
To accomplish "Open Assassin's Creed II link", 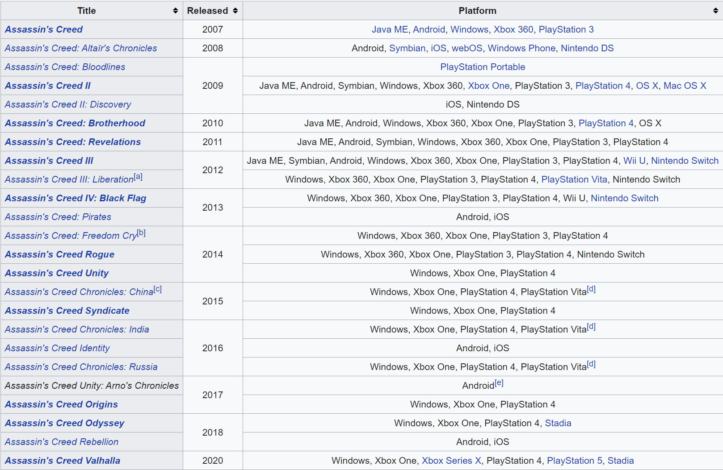I will pos(48,86).
